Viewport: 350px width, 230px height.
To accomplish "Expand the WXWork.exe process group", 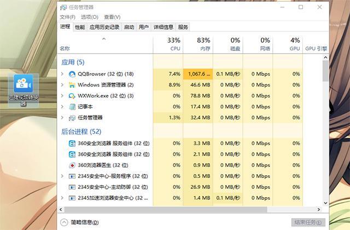I will 62,96.
